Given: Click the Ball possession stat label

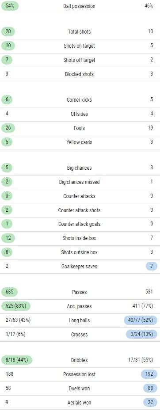Looking at the screenshot, I should (x=79, y=6).
